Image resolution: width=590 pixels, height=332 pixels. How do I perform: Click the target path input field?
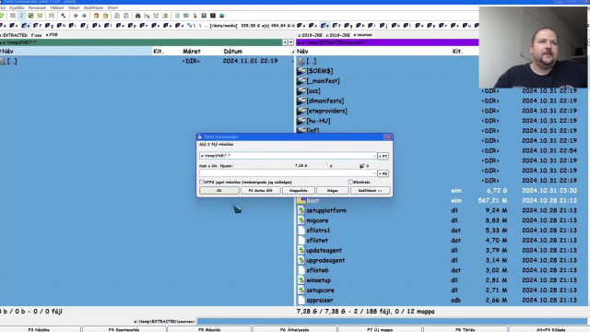[286, 156]
